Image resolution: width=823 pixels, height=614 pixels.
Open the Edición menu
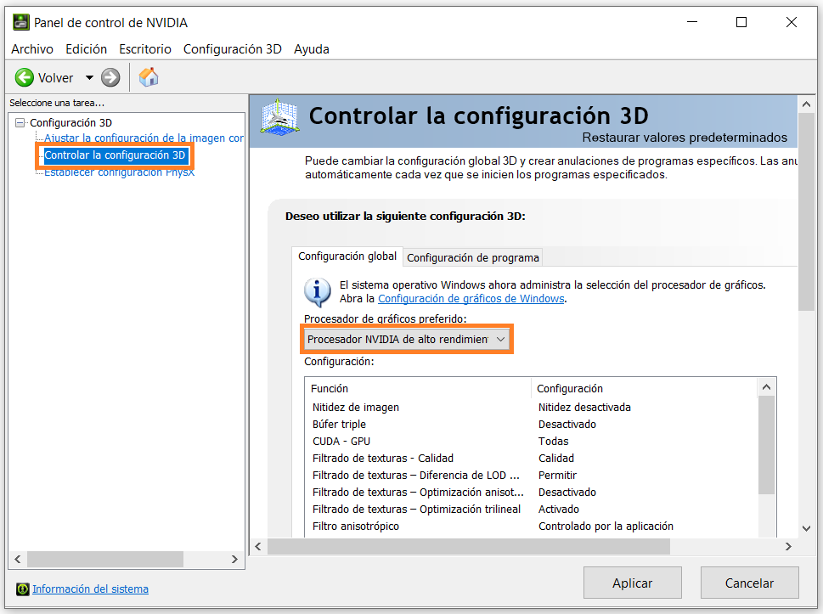coord(86,49)
